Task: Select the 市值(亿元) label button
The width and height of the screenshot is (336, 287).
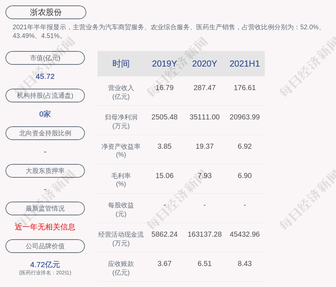Action: (45, 58)
